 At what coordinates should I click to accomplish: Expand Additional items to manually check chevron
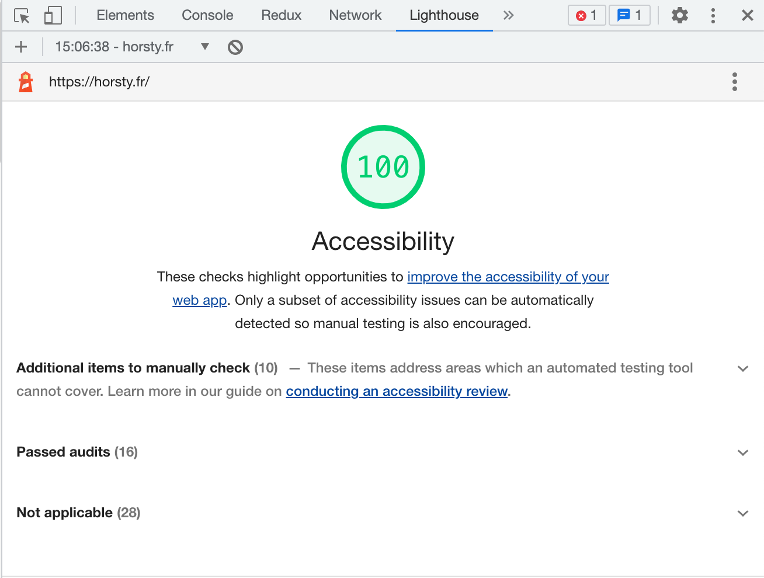743,368
